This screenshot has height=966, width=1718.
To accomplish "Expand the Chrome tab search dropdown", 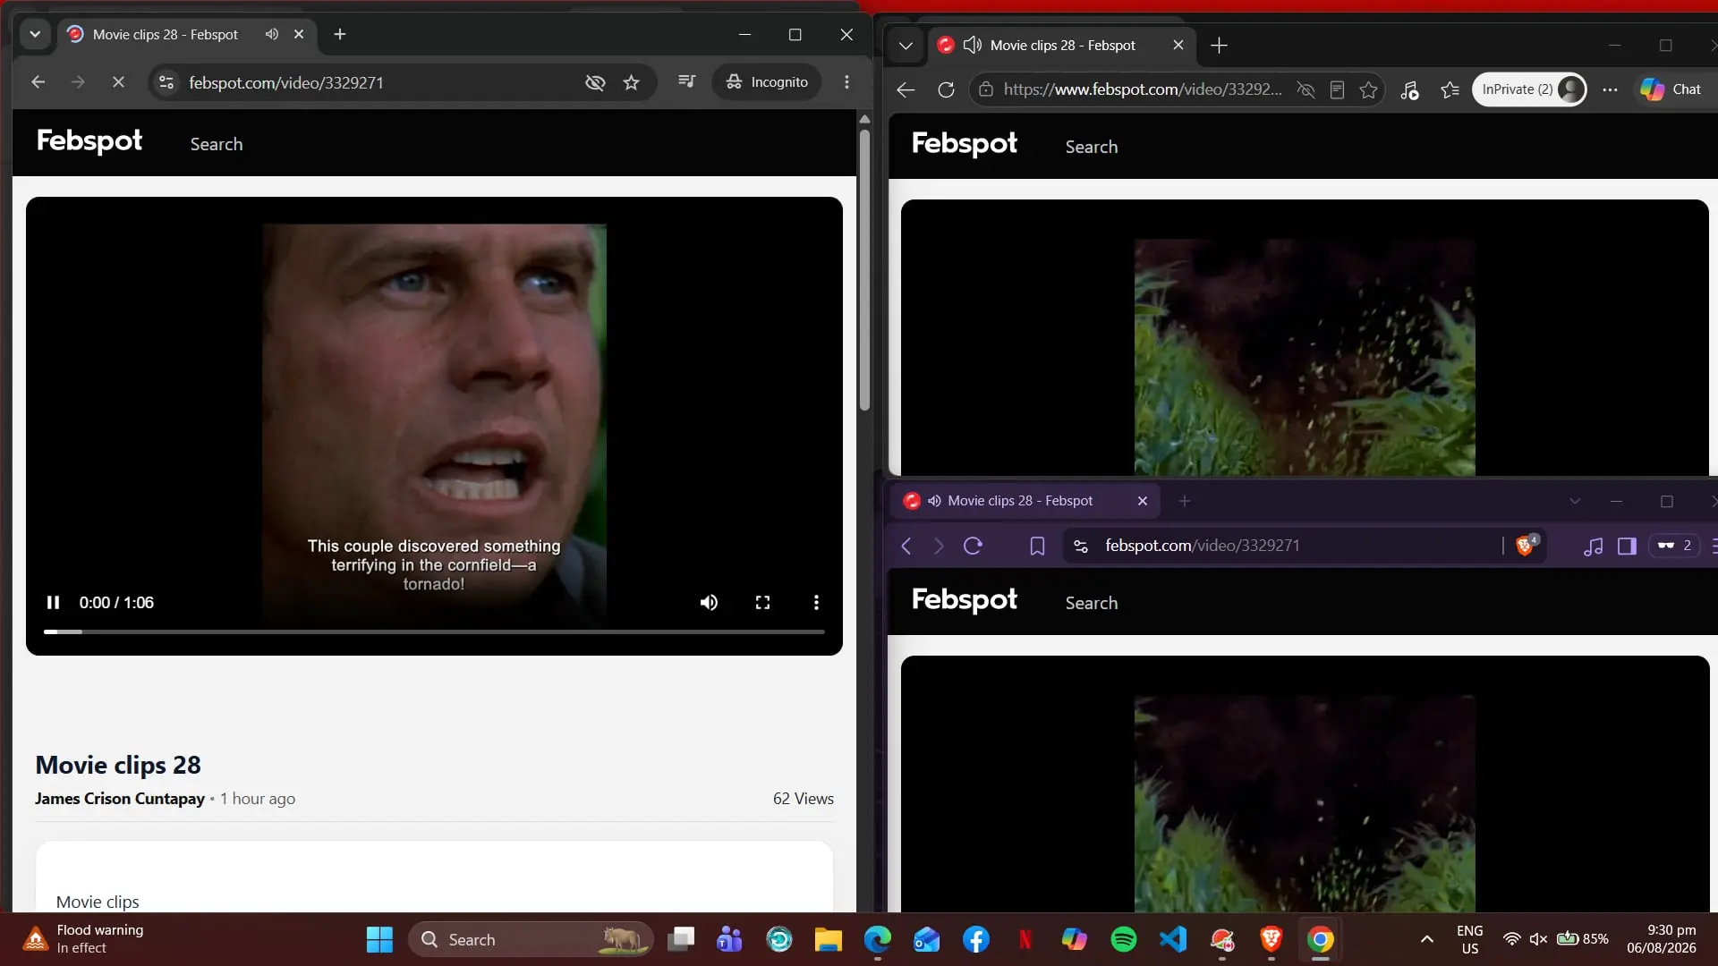I will 35,35.
